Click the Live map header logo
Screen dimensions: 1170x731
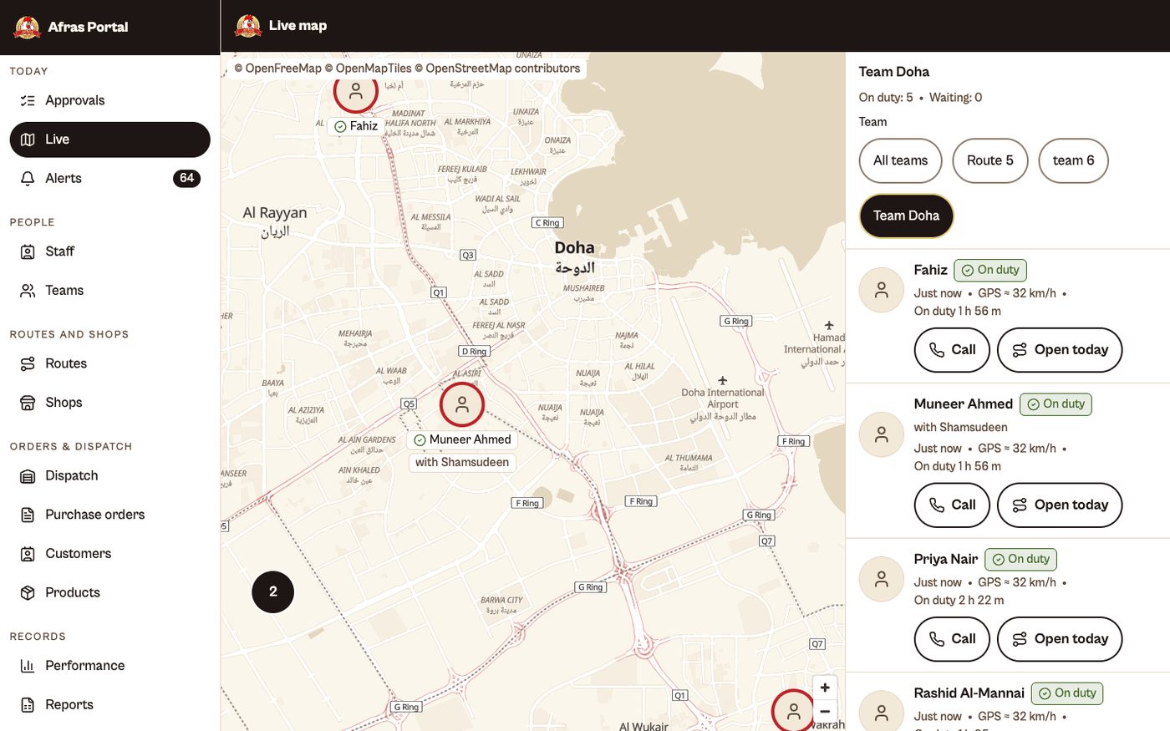click(x=248, y=26)
